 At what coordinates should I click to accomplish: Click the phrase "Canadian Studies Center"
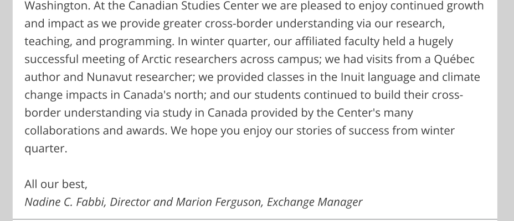[193, 6]
